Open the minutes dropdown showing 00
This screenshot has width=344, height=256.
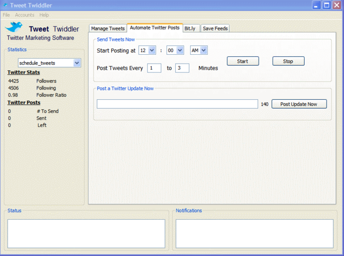pos(180,51)
